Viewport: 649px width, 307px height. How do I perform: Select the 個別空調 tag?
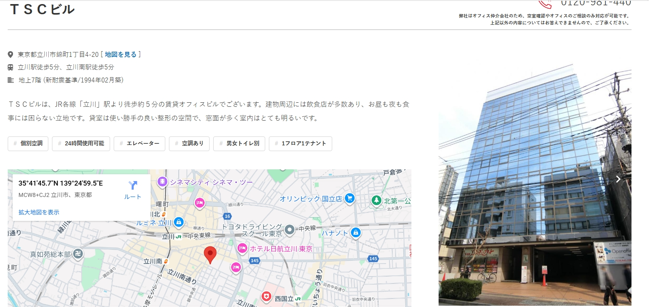pos(28,144)
